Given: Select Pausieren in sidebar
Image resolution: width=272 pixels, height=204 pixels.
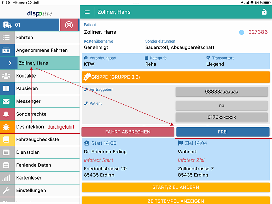Looking at the screenshot, I should [x=40, y=88].
